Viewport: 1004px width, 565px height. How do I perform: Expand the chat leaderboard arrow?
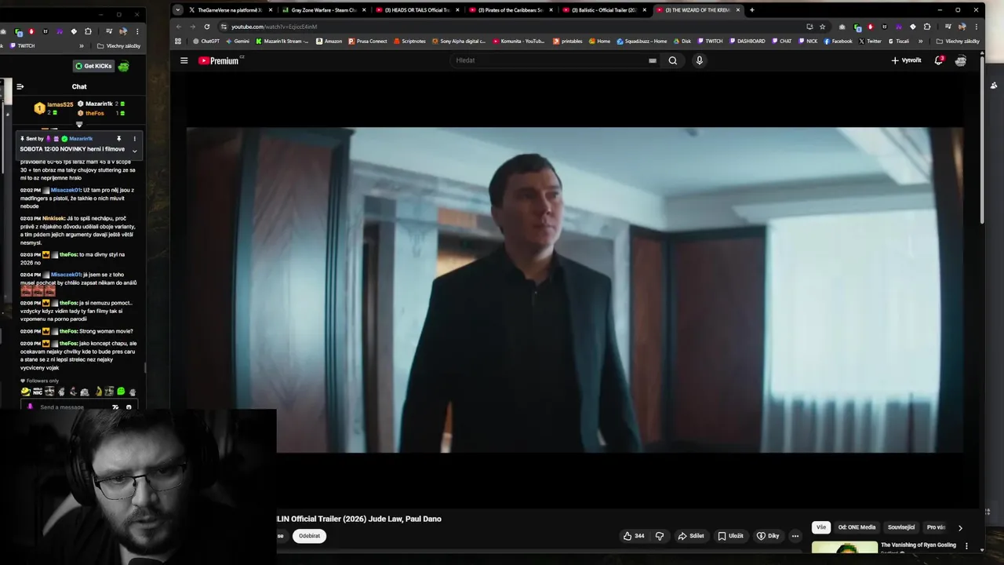79,124
